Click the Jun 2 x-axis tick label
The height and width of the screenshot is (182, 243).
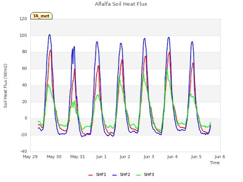point(125,157)
